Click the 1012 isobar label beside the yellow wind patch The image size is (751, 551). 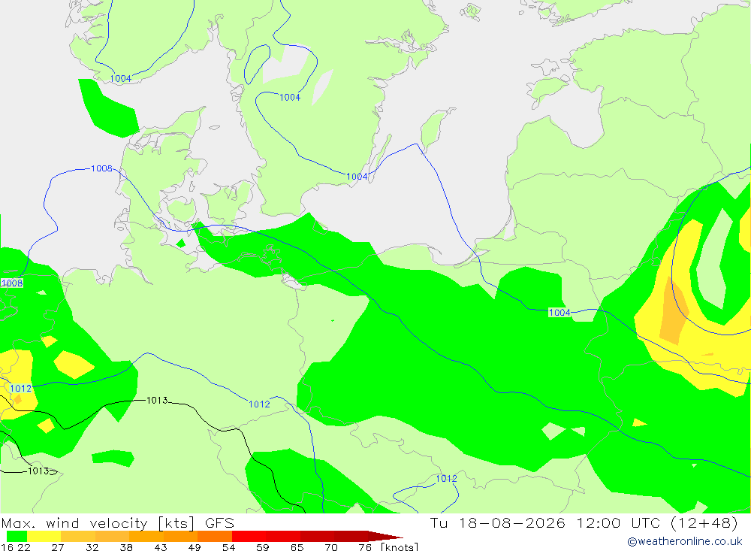[x=20, y=389]
